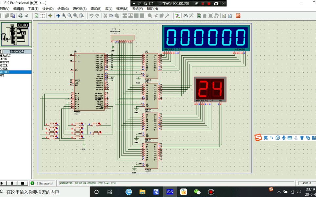Open the 调试(B) debug menu

click(x=96, y=9)
